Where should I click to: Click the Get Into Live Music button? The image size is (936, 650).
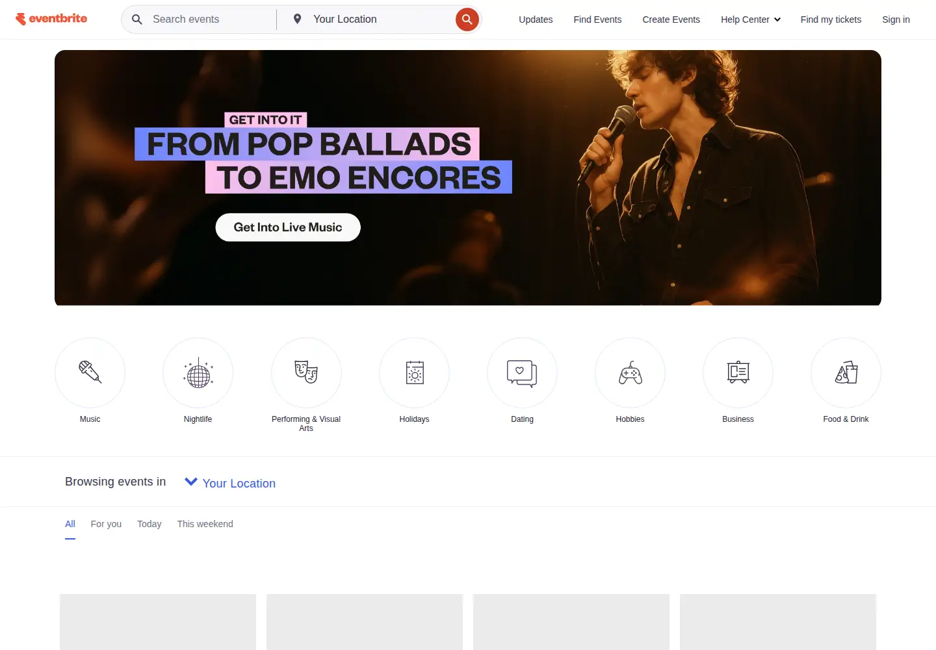288,227
